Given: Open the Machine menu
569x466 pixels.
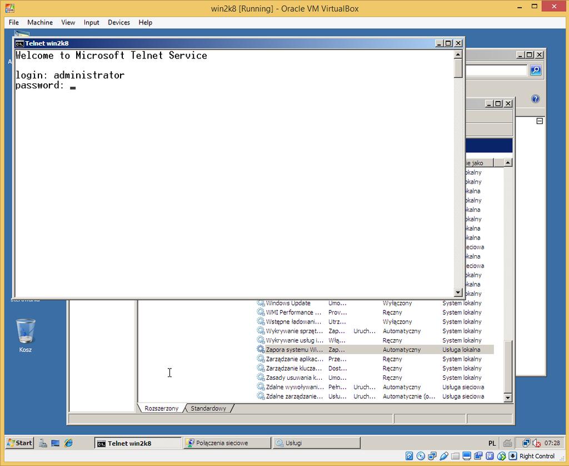Looking at the screenshot, I should (40, 22).
